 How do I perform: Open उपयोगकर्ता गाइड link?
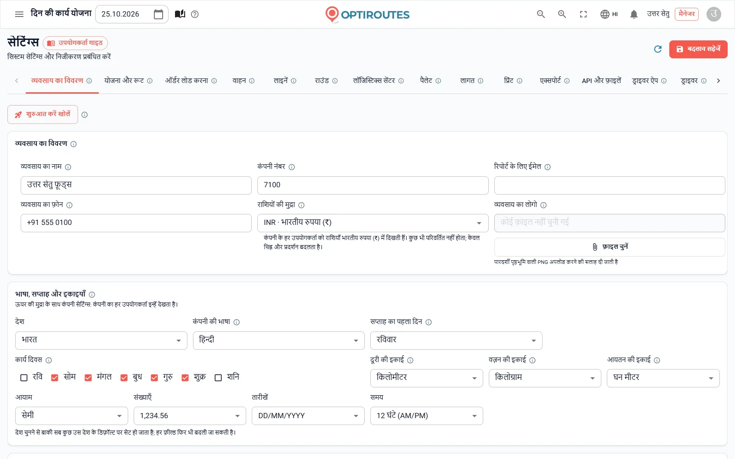coord(75,43)
